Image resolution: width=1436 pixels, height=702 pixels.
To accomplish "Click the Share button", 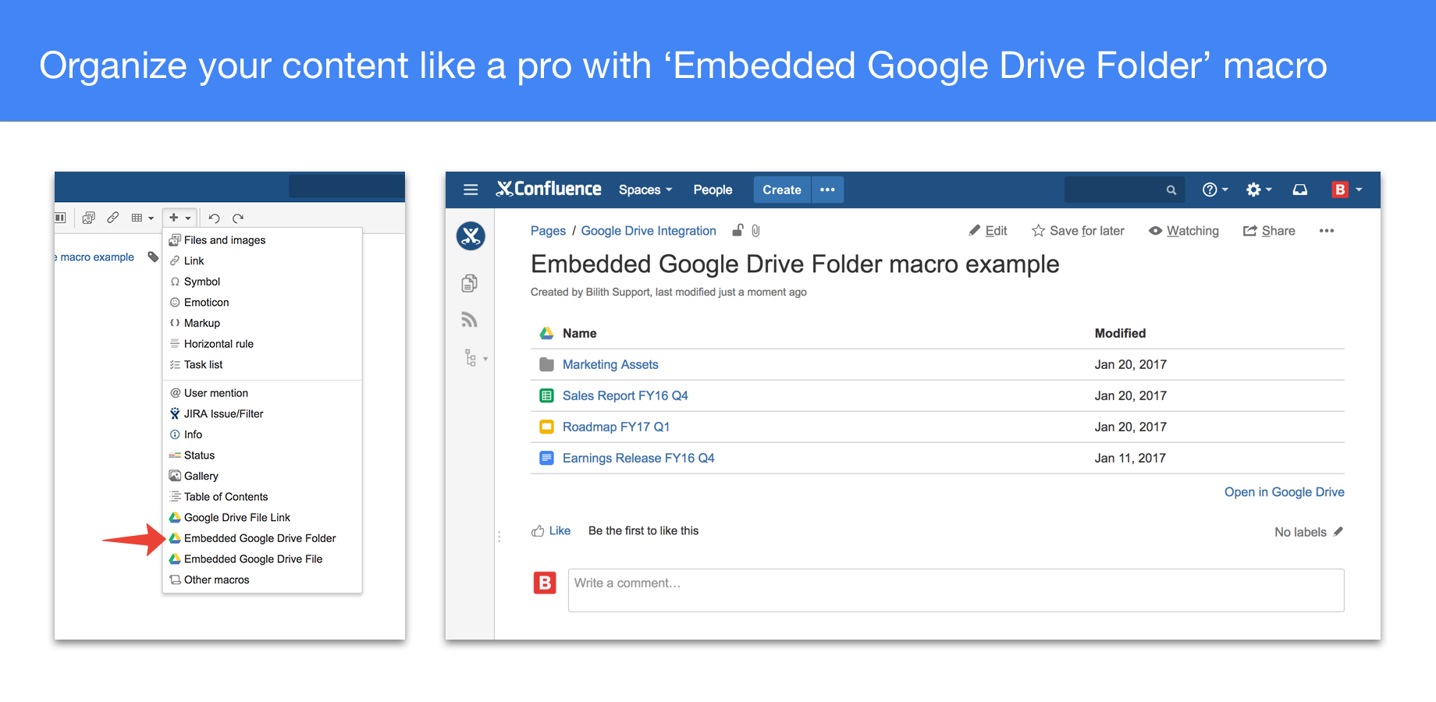I will 1269,231.
